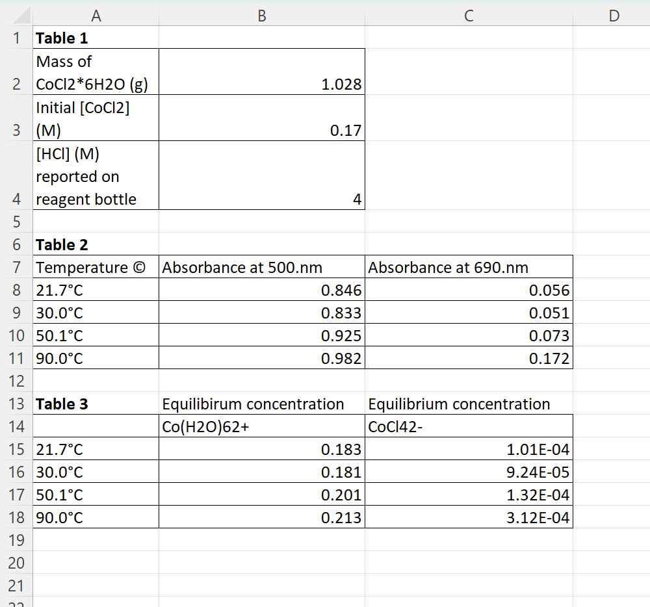Select the 90.0°C cell in Table 2

tap(96, 358)
